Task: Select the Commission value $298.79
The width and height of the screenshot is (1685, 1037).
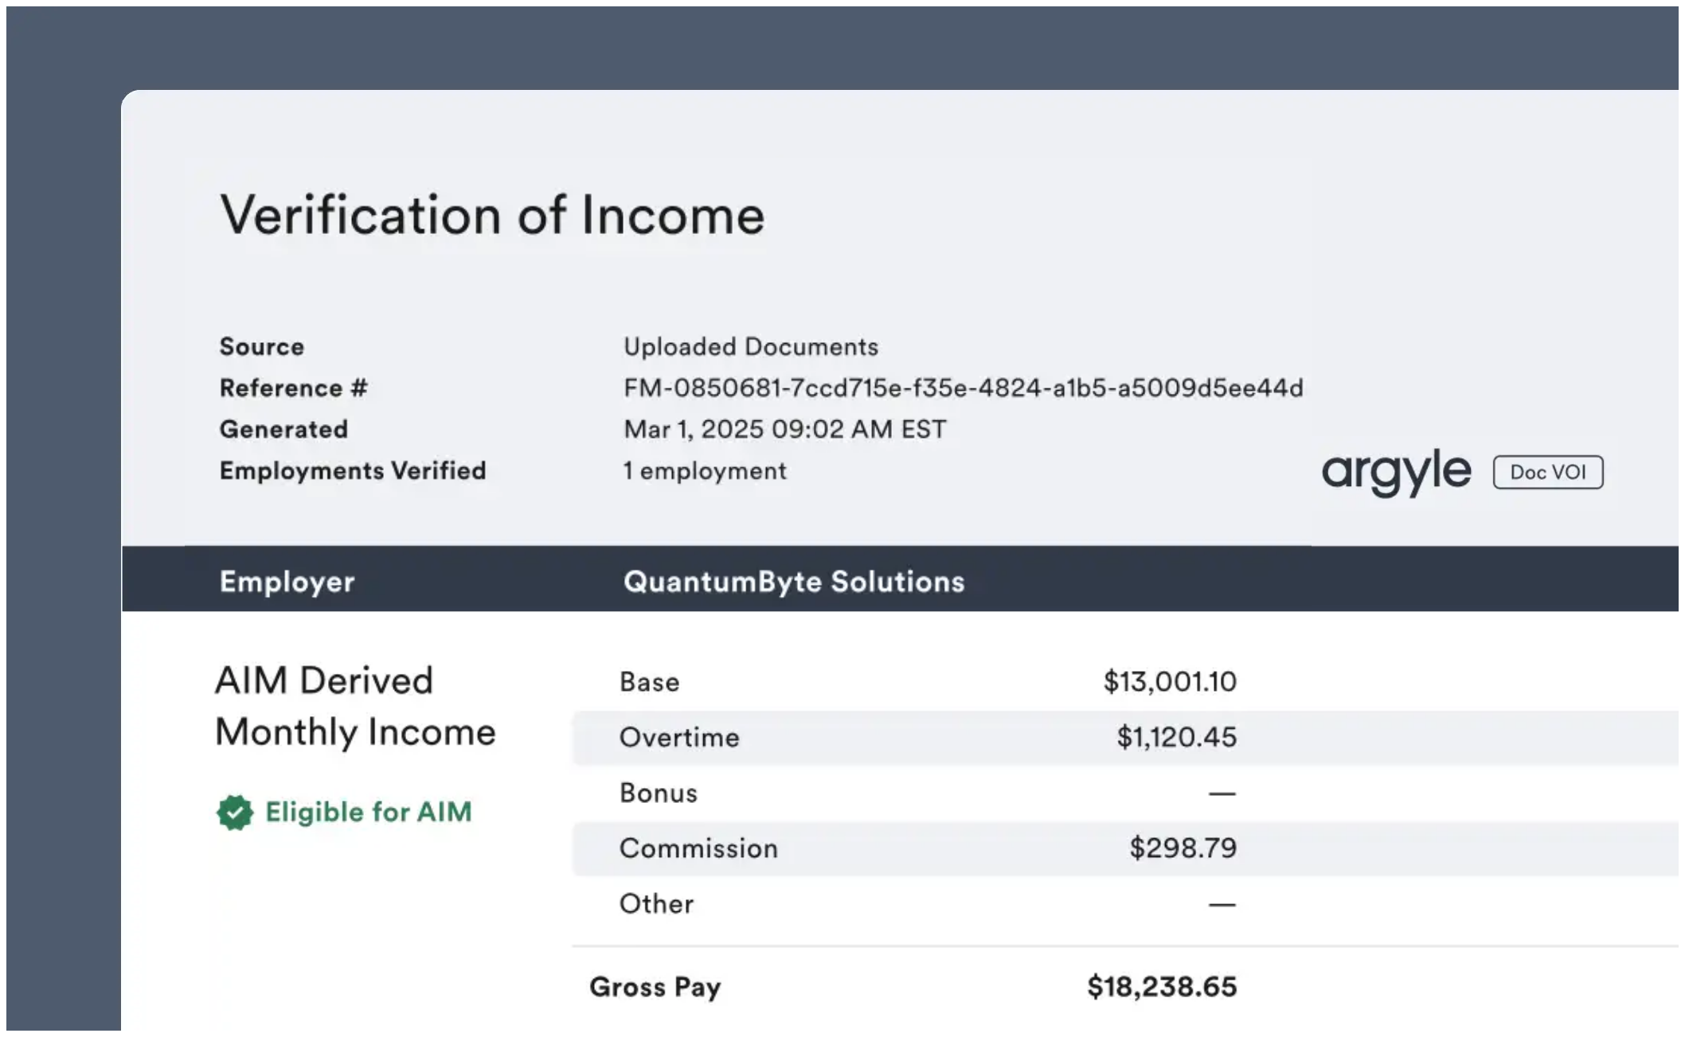Action: point(1183,848)
